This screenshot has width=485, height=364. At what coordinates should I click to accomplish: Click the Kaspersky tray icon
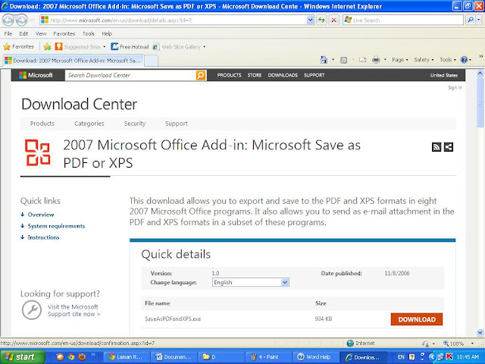tap(449, 357)
